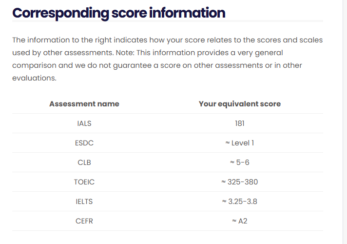Select the IELTS assessment name cell
The image size is (347, 244).
coord(84,202)
